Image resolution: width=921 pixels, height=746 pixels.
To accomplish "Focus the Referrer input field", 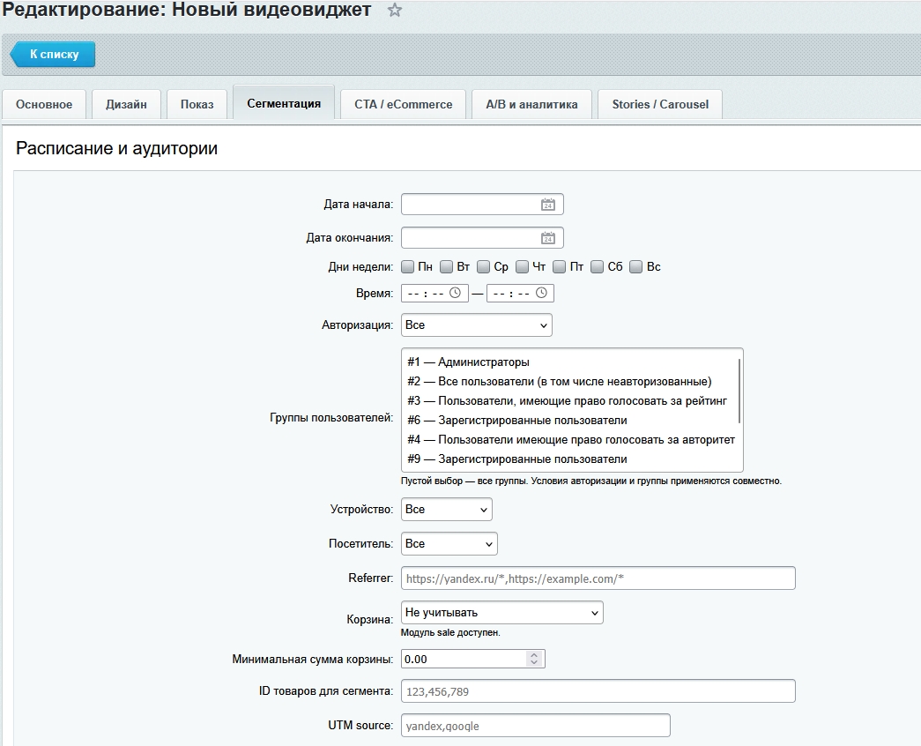I will [598, 578].
